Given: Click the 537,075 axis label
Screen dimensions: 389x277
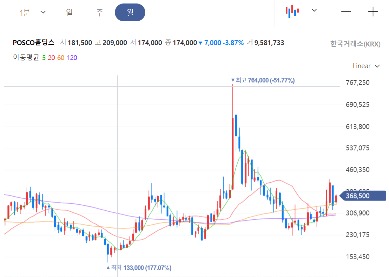Looking at the screenshot, I should click(357, 148).
